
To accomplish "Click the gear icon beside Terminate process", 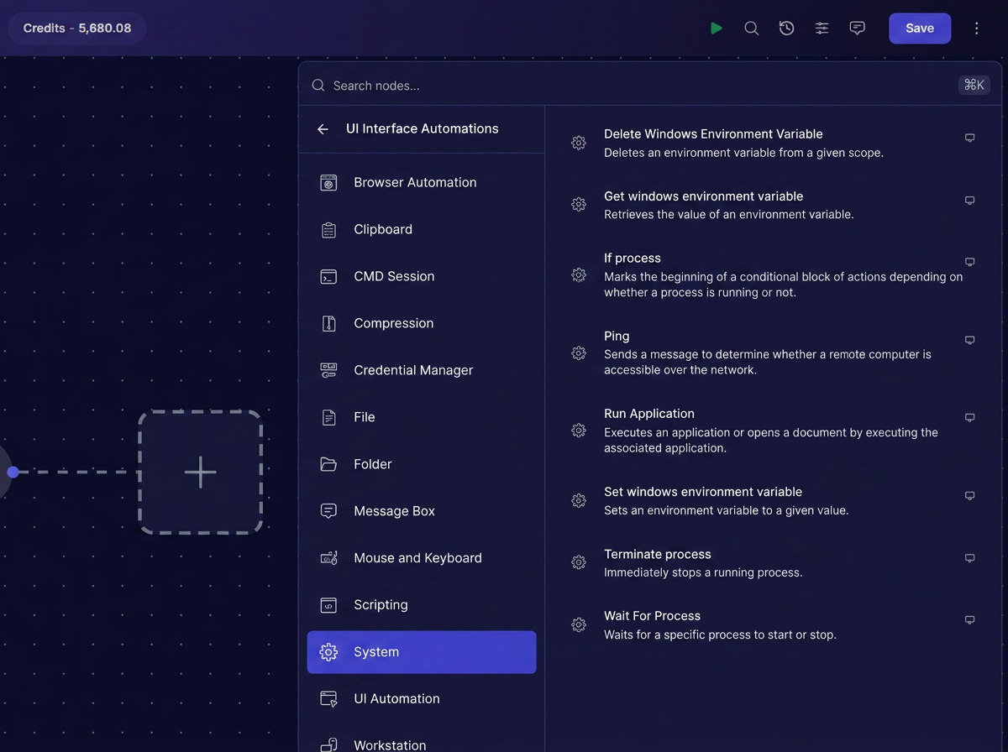I will [579, 562].
